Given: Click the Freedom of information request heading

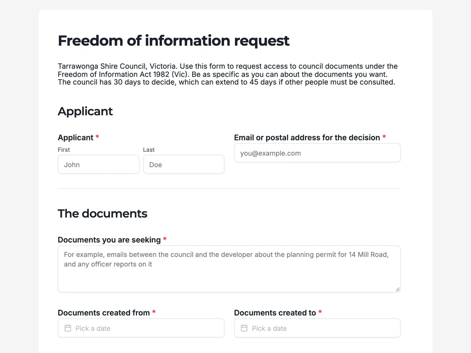Looking at the screenshot, I should pos(173,41).
